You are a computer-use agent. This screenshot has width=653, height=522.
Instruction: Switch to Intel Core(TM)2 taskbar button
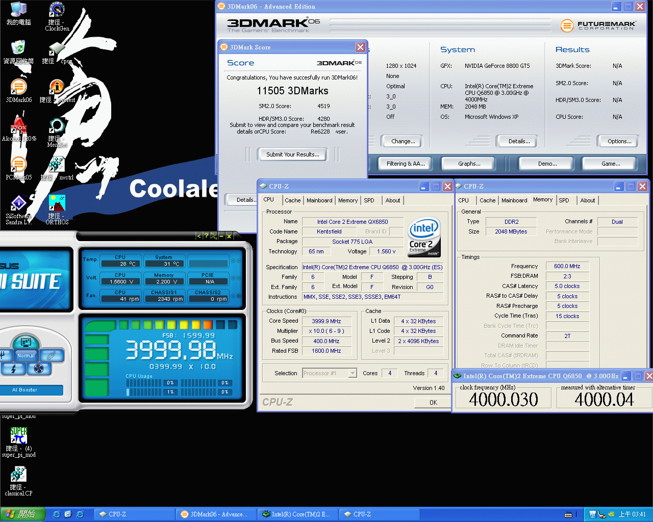[299, 514]
